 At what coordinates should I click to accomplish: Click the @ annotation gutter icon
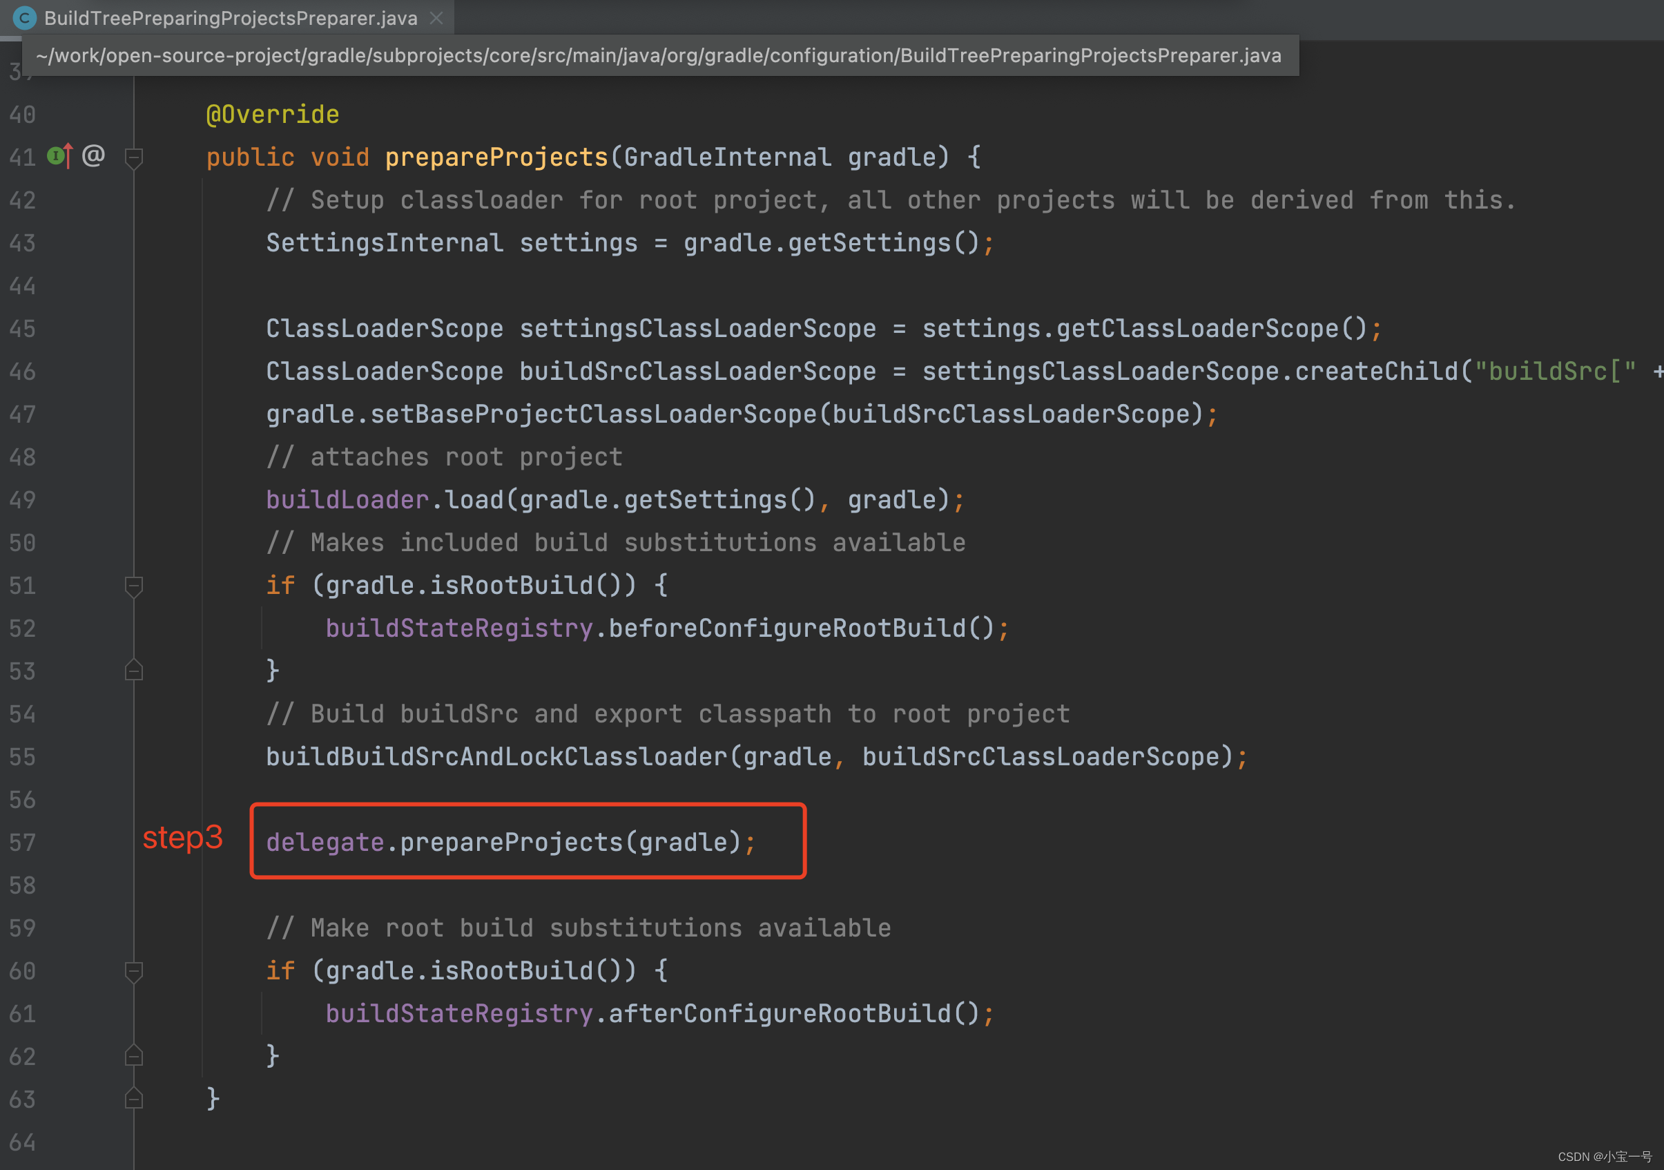click(x=93, y=155)
